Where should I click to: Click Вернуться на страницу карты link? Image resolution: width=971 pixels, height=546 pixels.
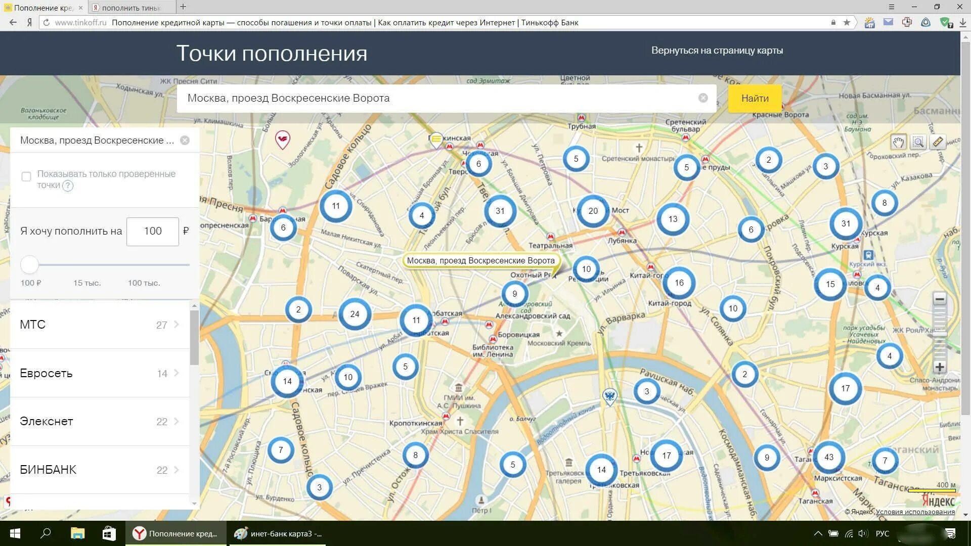pos(717,51)
